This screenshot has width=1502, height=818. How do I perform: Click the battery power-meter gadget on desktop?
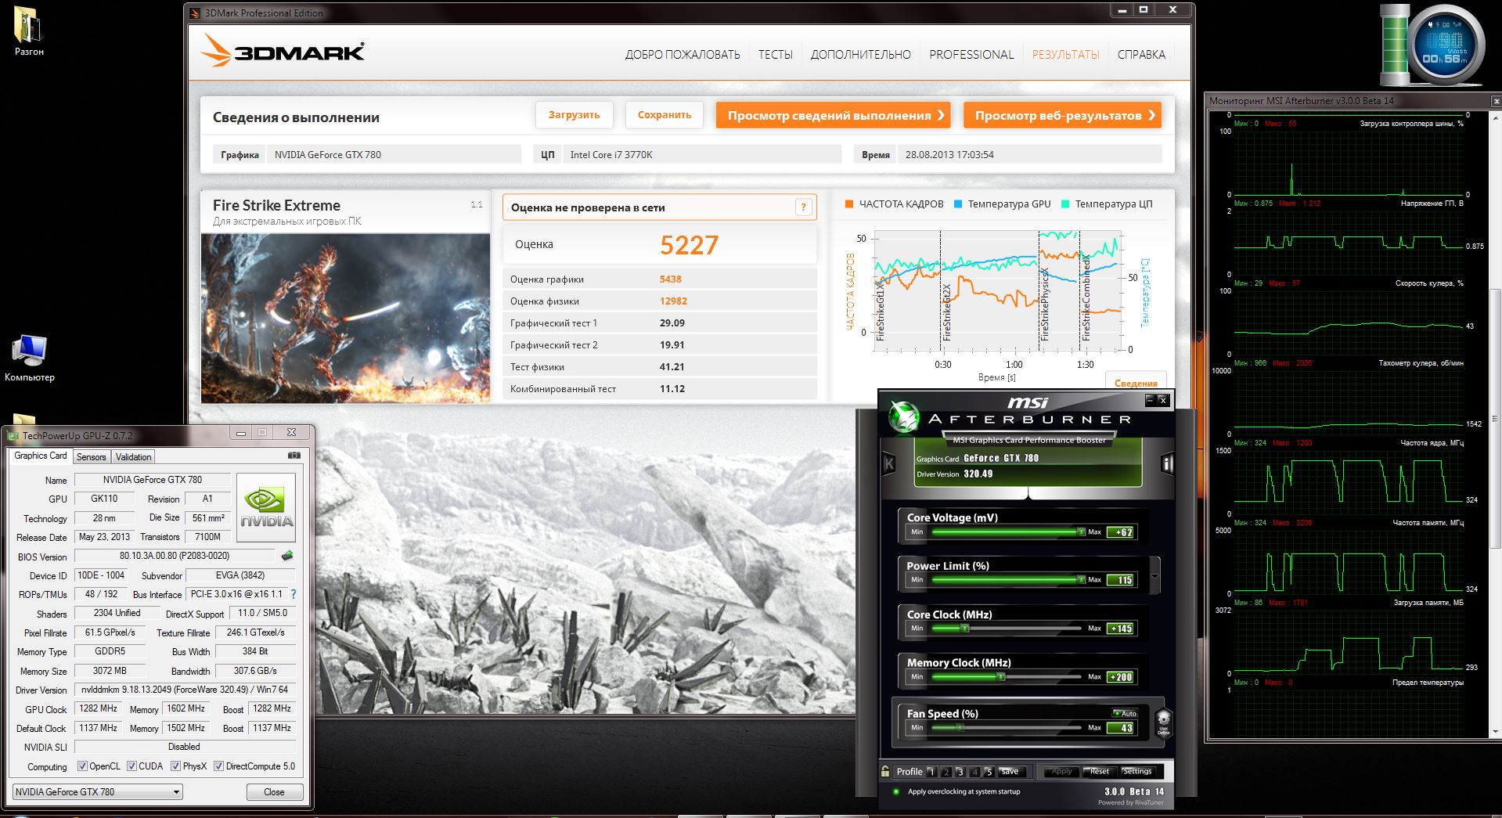(x=1394, y=45)
